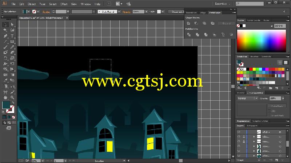The height and width of the screenshot is (163, 291).
Task: Swap fill and stroke colors
Action: [x=13, y=103]
